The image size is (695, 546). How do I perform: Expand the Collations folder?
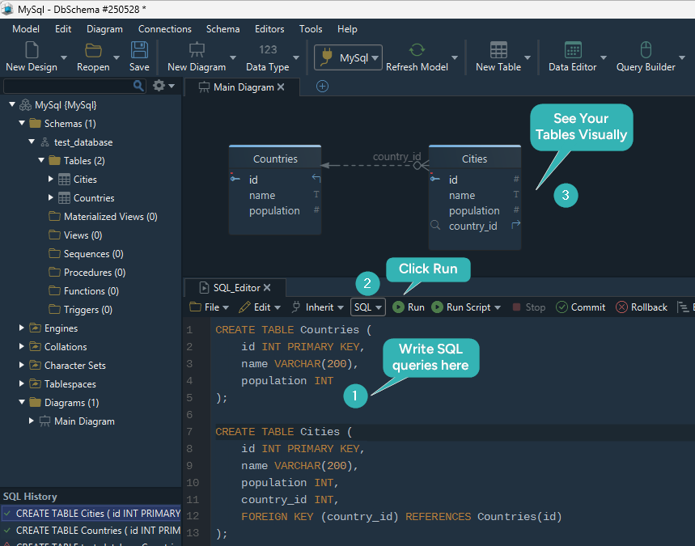(x=21, y=346)
